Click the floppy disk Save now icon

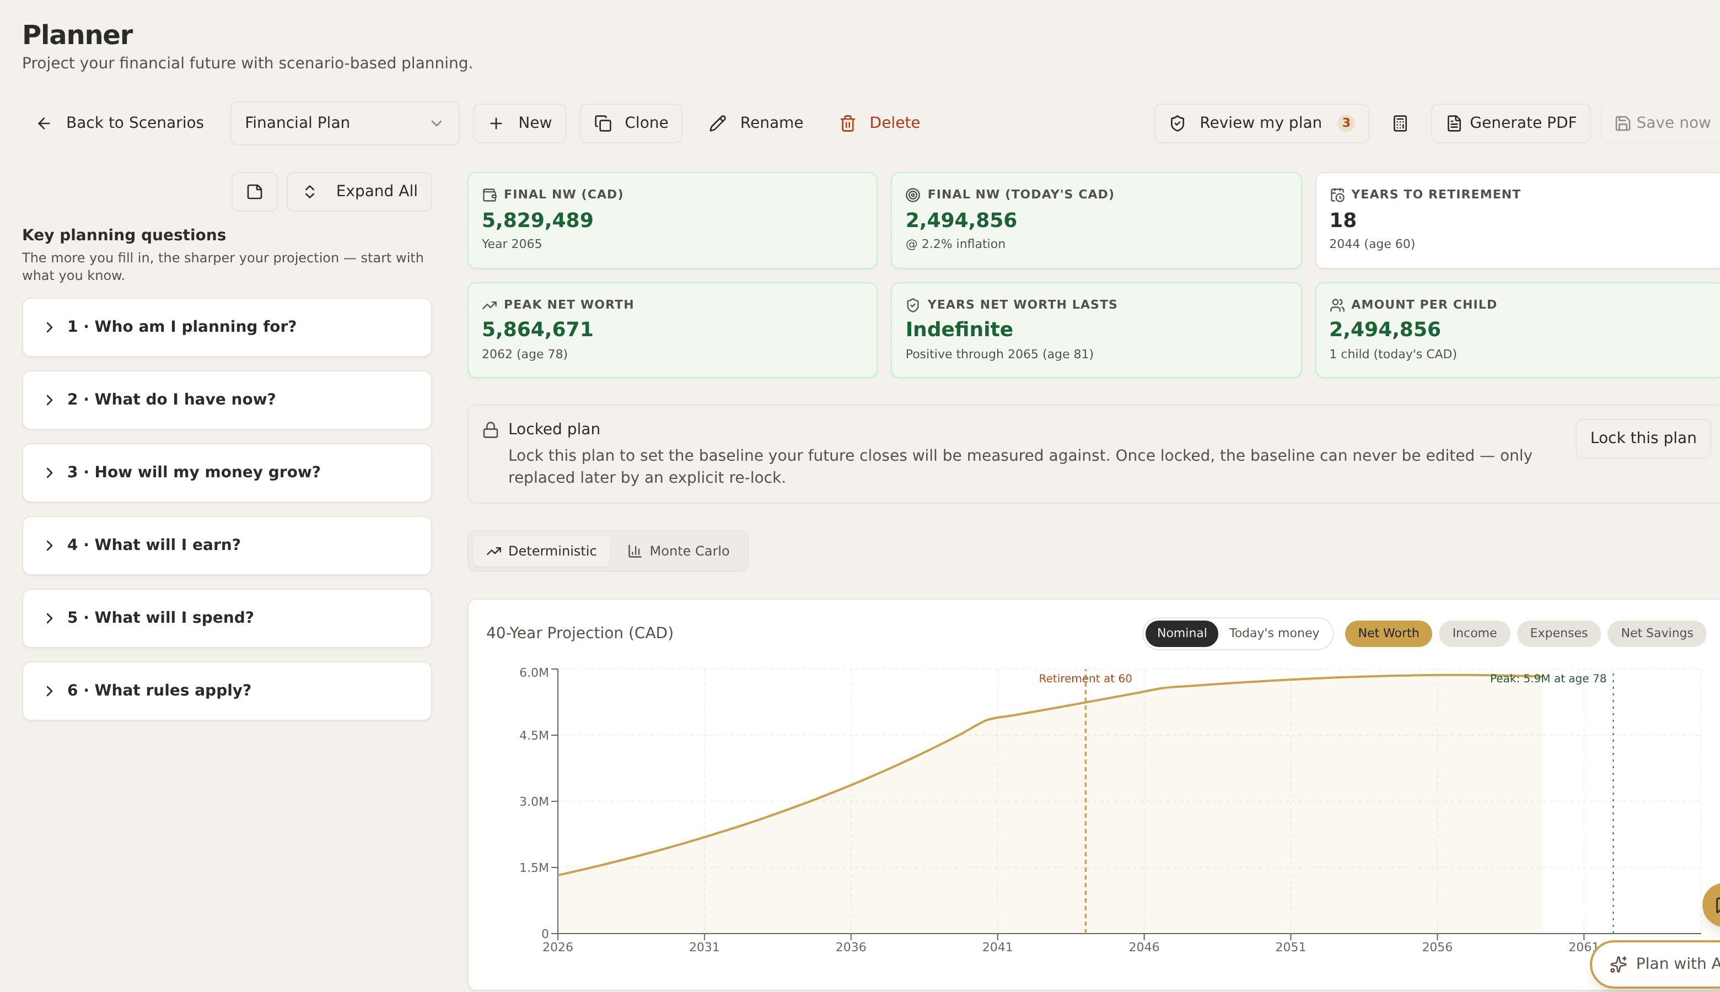coord(1622,123)
